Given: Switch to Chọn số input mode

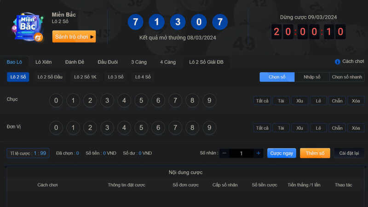Looking at the screenshot, I should coord(277,77).
